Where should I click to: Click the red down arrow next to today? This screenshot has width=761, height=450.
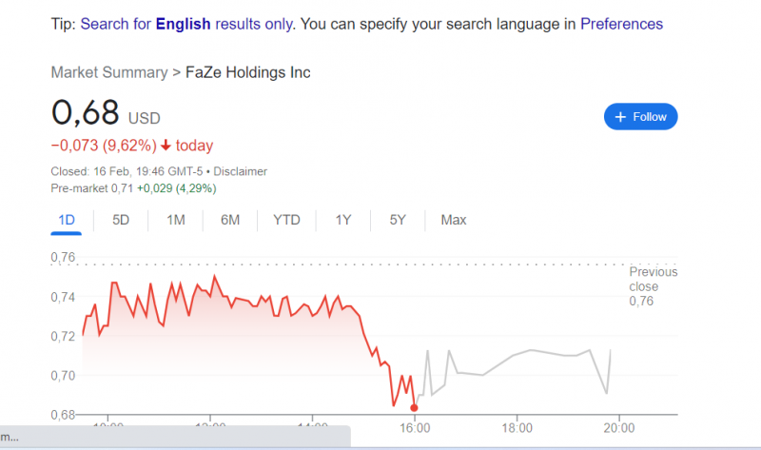pos(166,146)
